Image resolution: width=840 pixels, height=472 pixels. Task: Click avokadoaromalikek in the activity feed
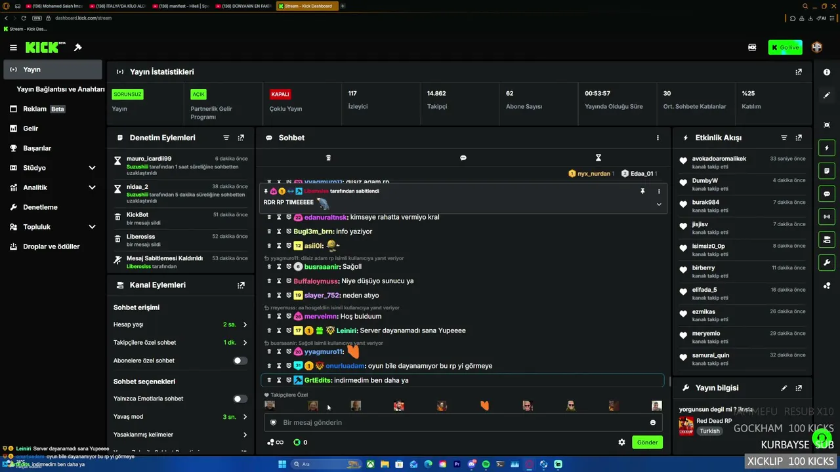719,159
